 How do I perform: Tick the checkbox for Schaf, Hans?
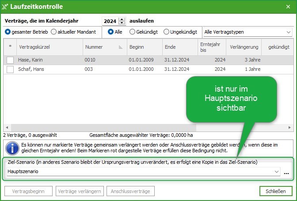pos(10,69)
